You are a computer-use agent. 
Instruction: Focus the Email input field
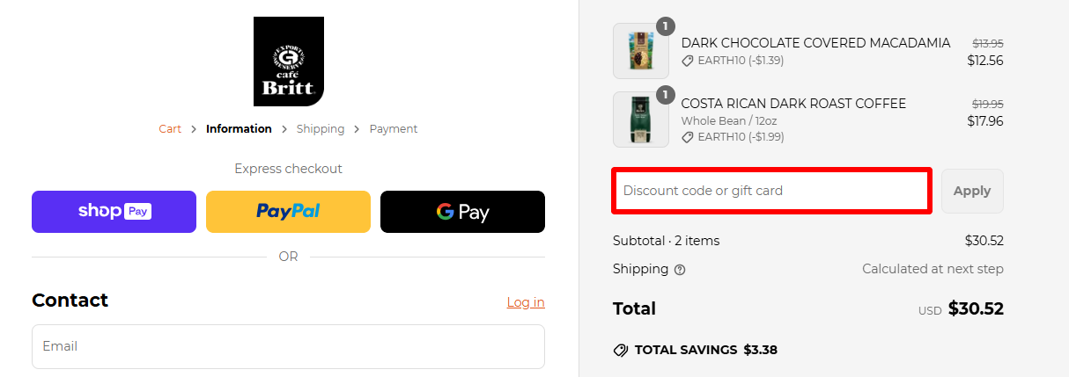click(x=288, y=346)
